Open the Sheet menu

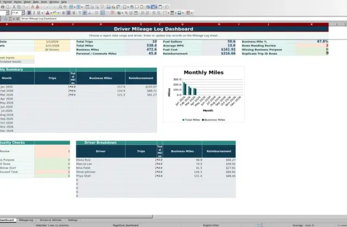tap(27, 2)
